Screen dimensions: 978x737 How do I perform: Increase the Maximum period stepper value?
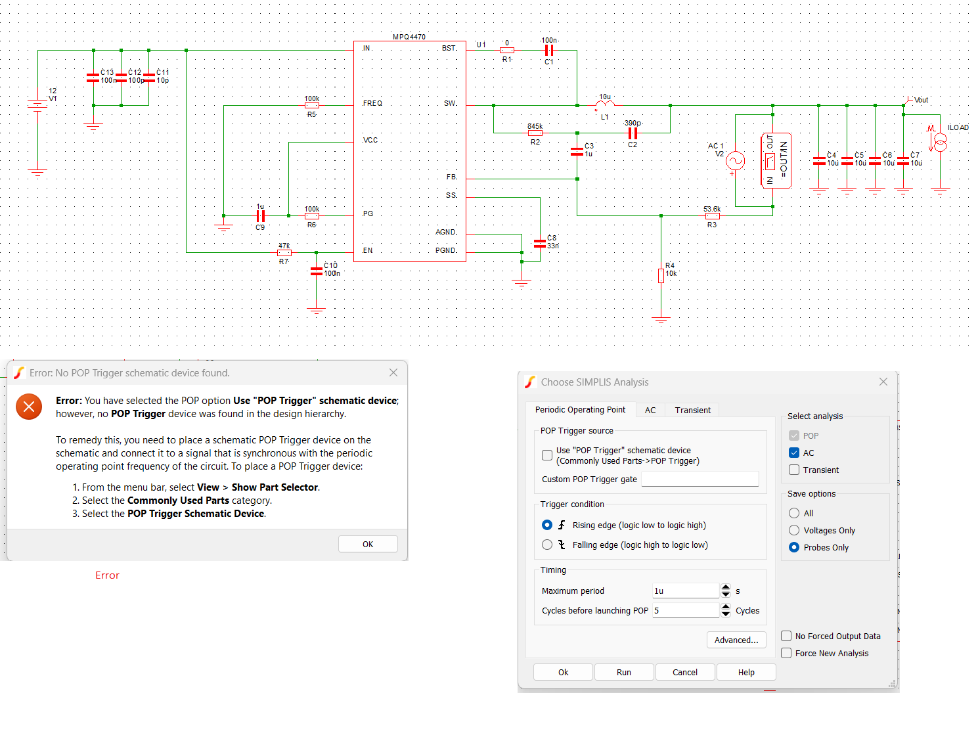(725, 587)
